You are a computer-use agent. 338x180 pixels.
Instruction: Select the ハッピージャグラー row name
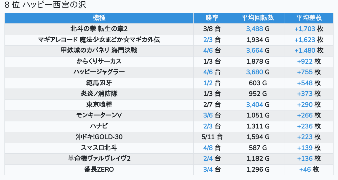[x=99, y=72]
